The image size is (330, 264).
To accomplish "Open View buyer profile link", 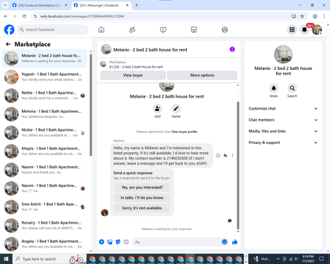I will 184,132.
